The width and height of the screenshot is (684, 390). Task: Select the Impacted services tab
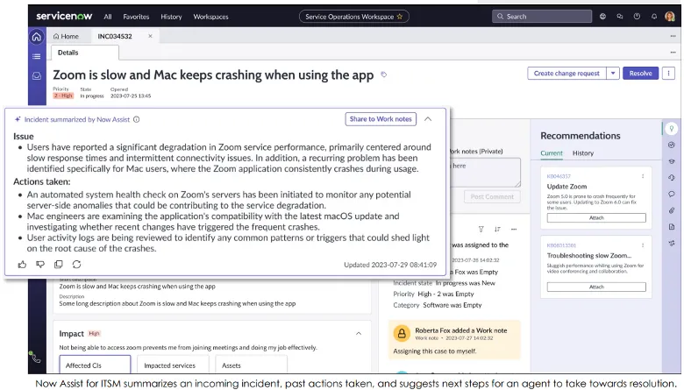(x=173, y=365)
